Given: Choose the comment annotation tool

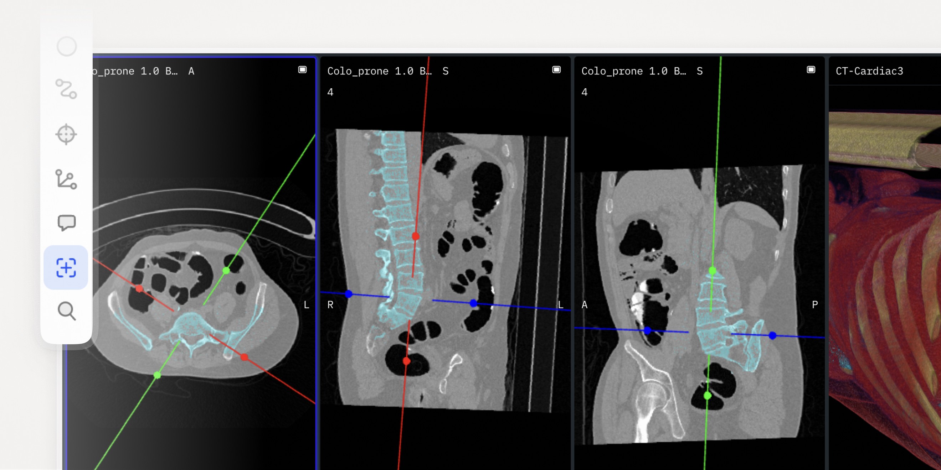Looking at the screenshot, I should [x=67, y=223].
